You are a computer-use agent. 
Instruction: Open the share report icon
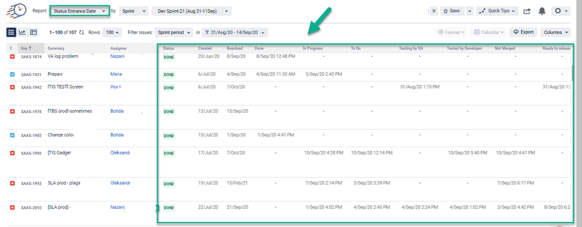pos(527,11)
